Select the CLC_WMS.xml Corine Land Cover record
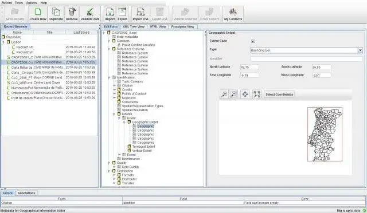The image size is (367, 213). click(49, 83)
